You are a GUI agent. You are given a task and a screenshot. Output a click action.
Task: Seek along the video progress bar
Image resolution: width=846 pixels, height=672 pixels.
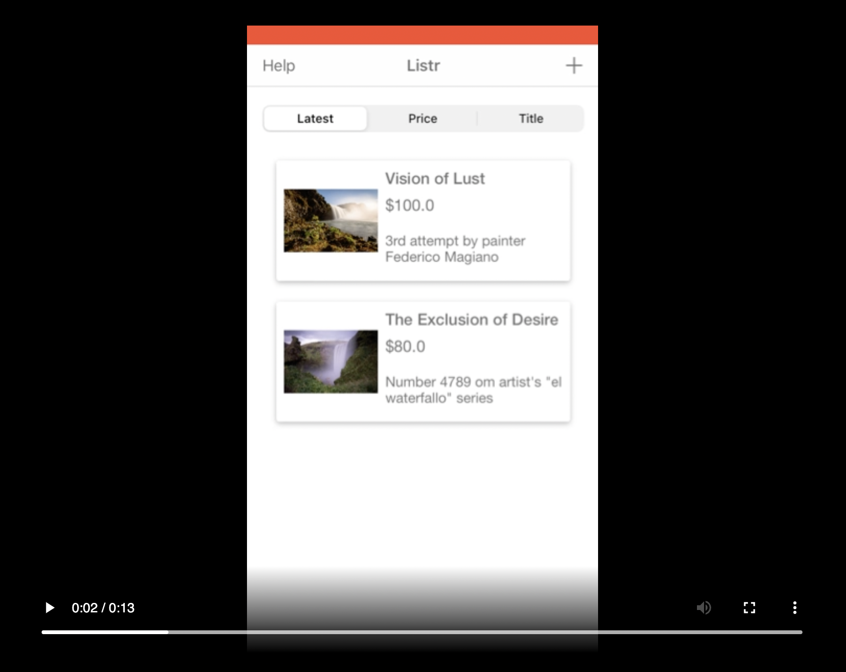click(x=422, y=632)
